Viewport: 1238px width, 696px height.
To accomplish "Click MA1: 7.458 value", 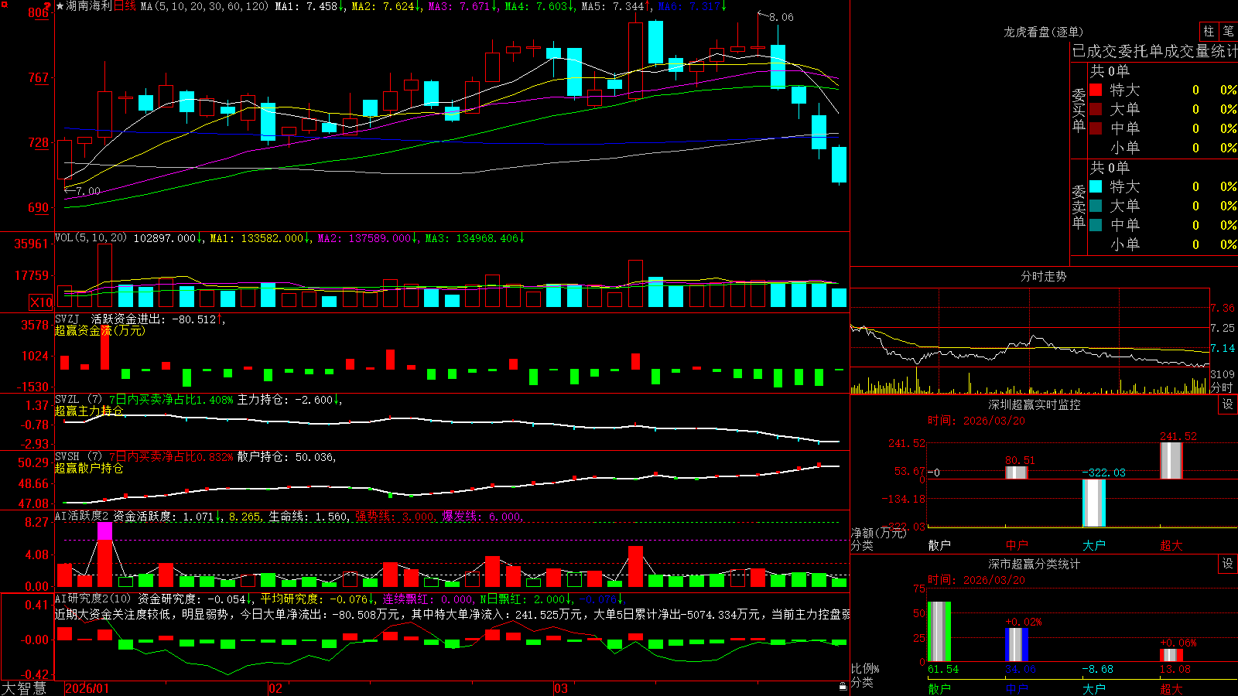I will (x=309, y=6).
